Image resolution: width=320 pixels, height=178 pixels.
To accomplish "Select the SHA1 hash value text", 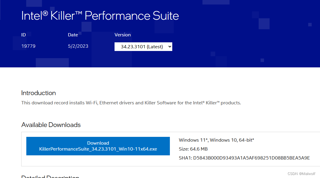I will (x=252, y=158).
